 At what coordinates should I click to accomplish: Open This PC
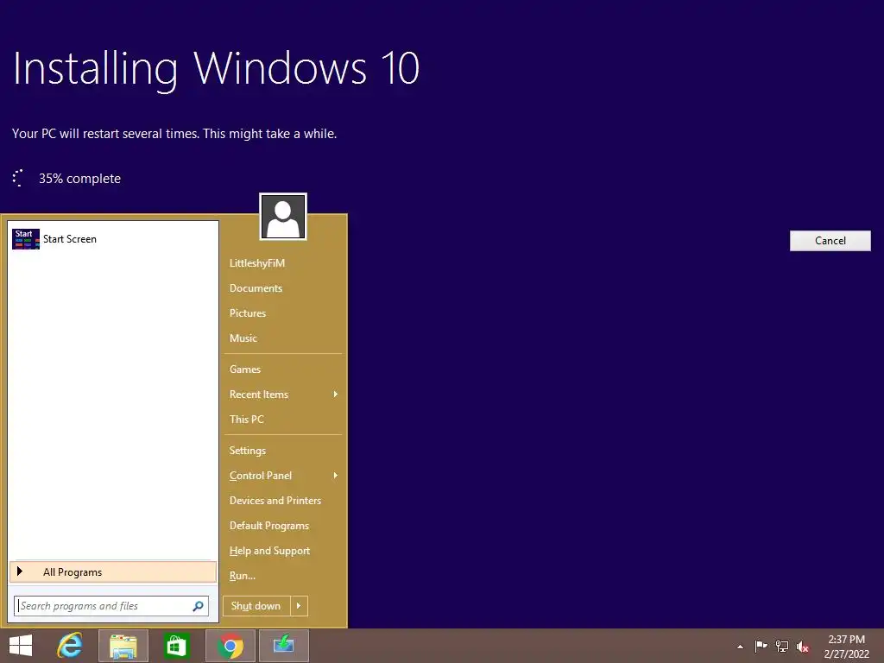pyautogui.click(x=246, y=419)
